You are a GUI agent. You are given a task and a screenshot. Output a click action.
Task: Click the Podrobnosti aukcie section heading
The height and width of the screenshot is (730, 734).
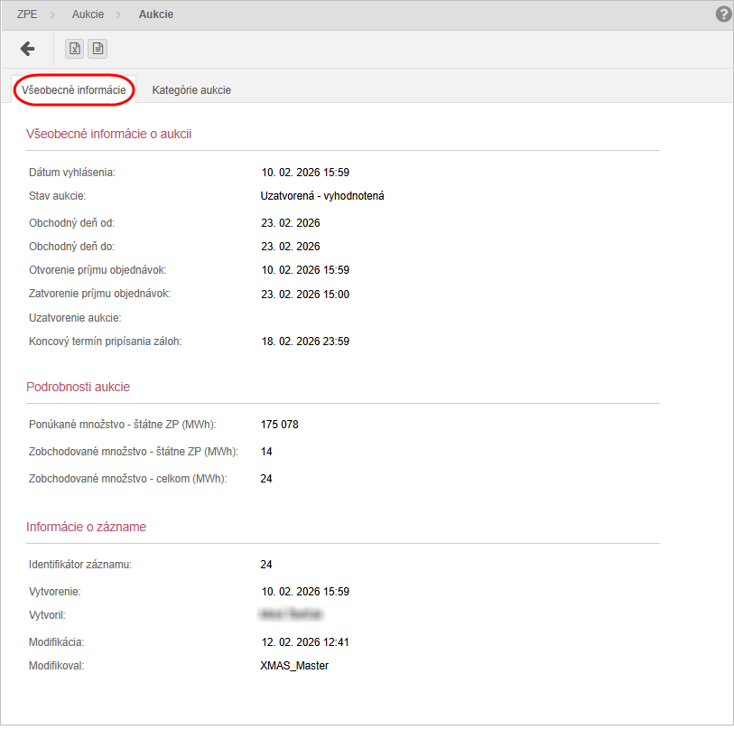[78, 387]
